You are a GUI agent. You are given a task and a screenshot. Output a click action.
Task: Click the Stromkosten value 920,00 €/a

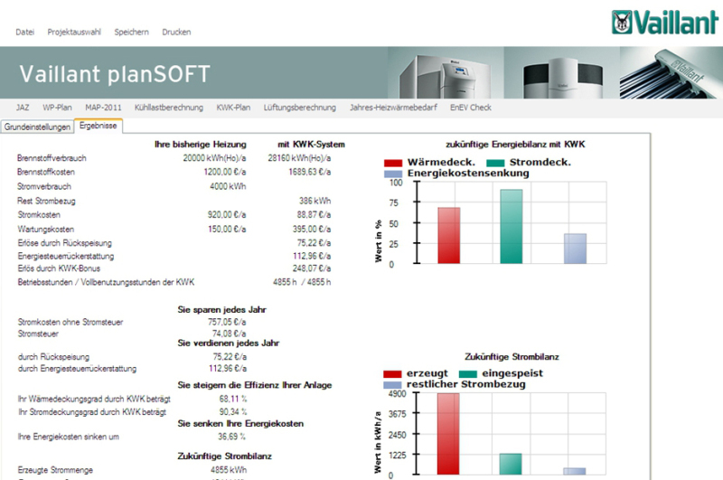[x=227, y=215]
